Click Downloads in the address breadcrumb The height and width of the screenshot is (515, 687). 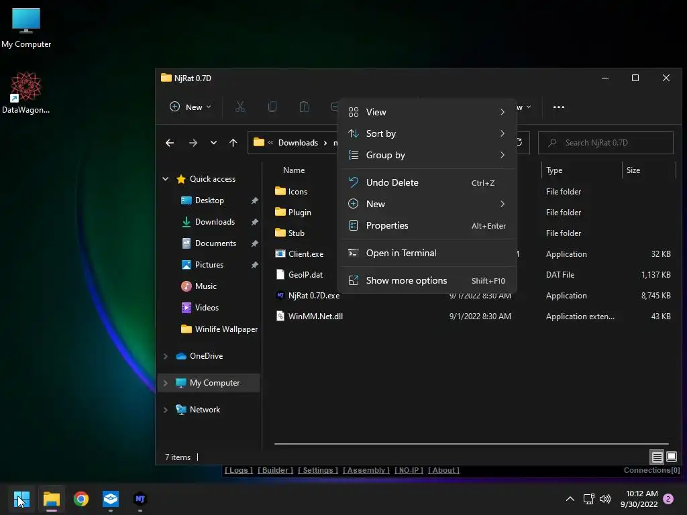(298, 143)
